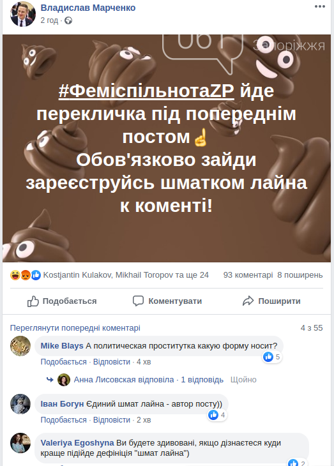The width and height of the screenshot is (334, 466).
Task: View the 8 shares list
Action: point(300,275)
